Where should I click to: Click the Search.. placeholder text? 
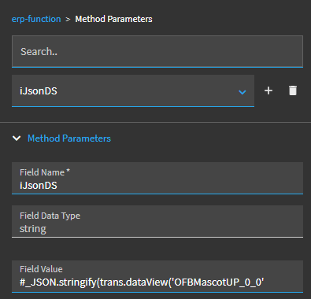coord(39,52)
